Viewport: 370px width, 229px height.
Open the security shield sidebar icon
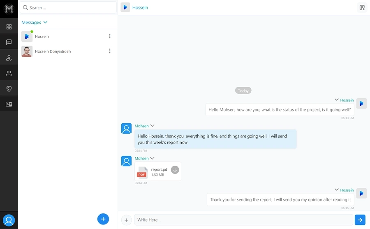[x=9, y=89]
